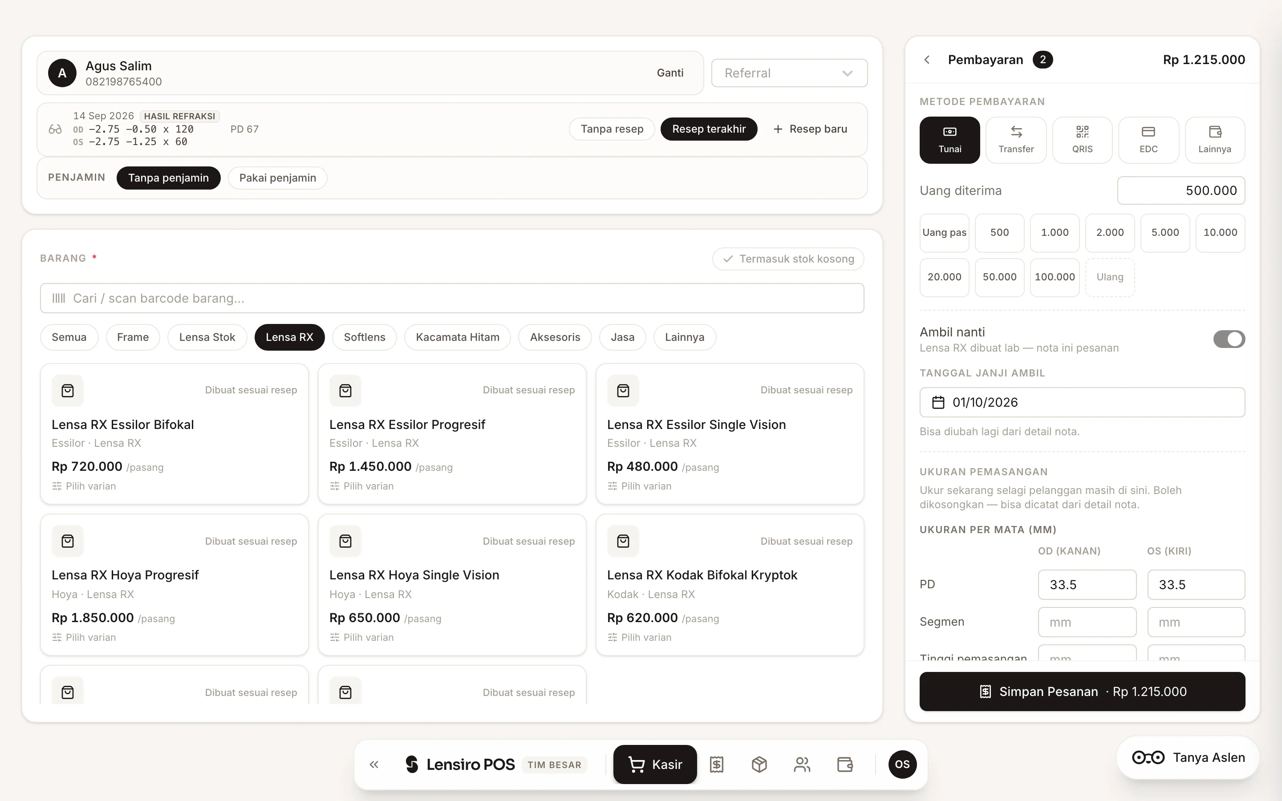Viewport: 1282px width, 801px height.
Task: Select Pakai penjamin option
Action: click(x=278, y=178)
